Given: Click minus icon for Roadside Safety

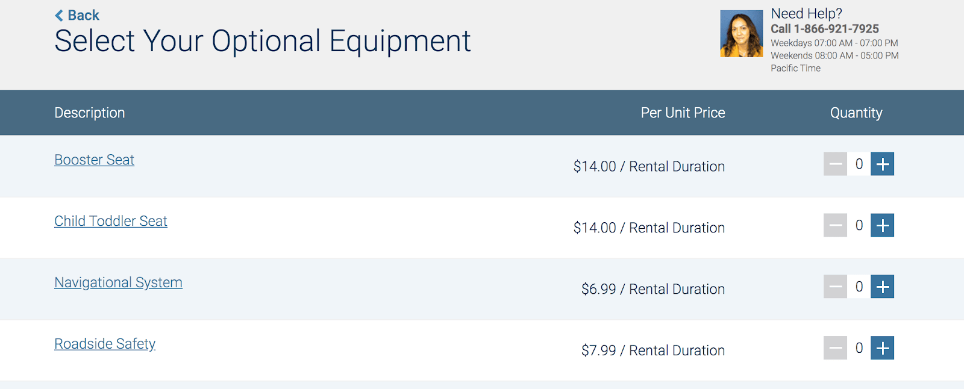Looking at the screenshot, I should point(835,348).
